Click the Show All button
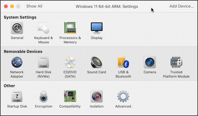 point(34,6)
